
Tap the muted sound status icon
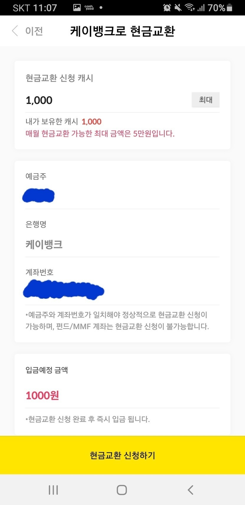[178, 8]
